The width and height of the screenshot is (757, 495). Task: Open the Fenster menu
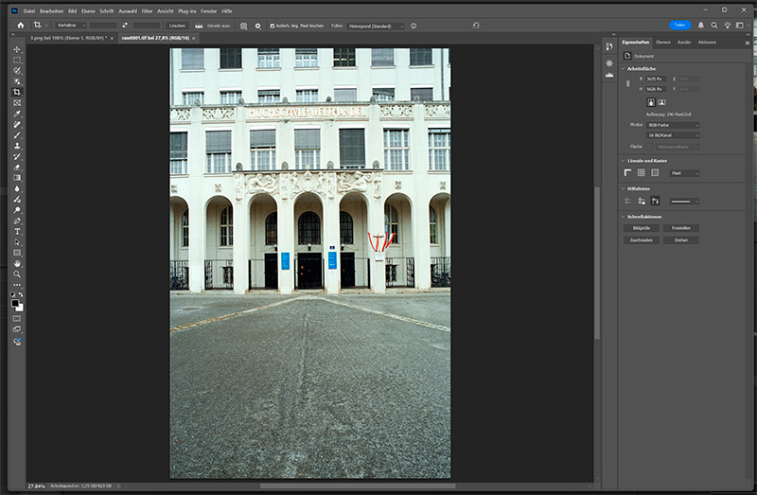208,10
